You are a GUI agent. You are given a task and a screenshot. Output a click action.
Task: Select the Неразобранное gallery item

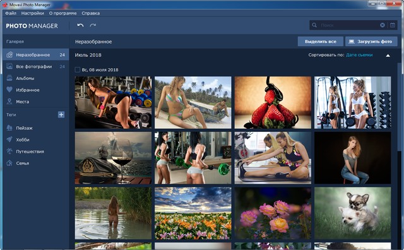(36, 55)
